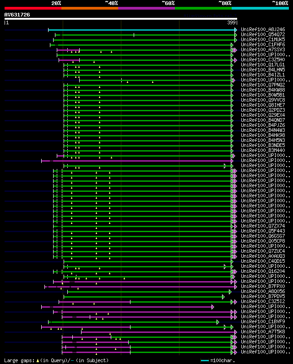Open hit UniRef100_C1FHF6
This screenshot has width=293, height=364.
click(263, 44)
